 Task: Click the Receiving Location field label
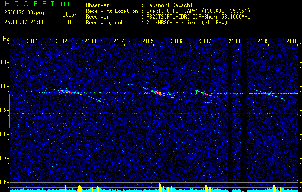(112, 11)
